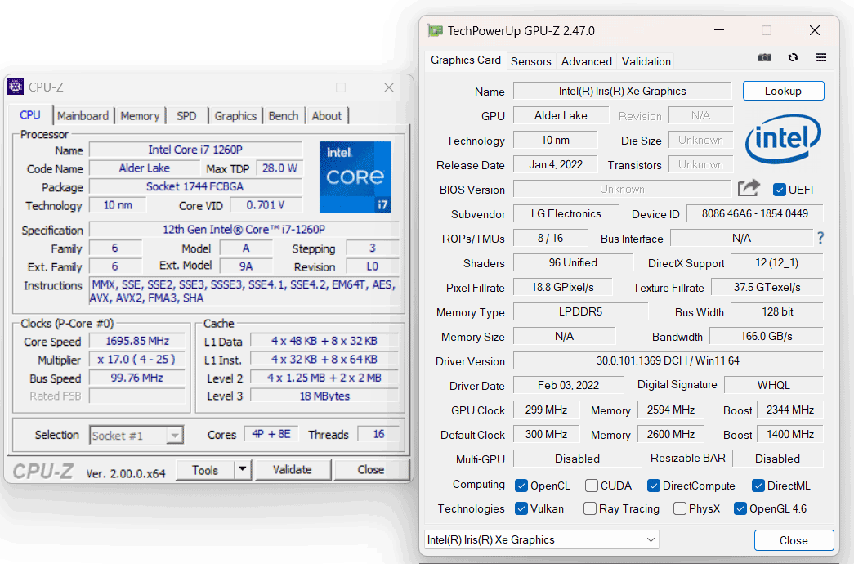The width and height of the screenshot is (854, 564).
Task: Click the Texture Fillrate 37.5 GTexel/s value
Action: click(767, 287)
